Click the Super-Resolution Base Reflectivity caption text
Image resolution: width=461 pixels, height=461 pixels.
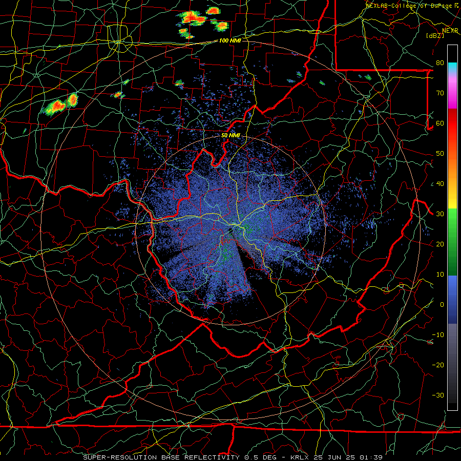(161, 457)
